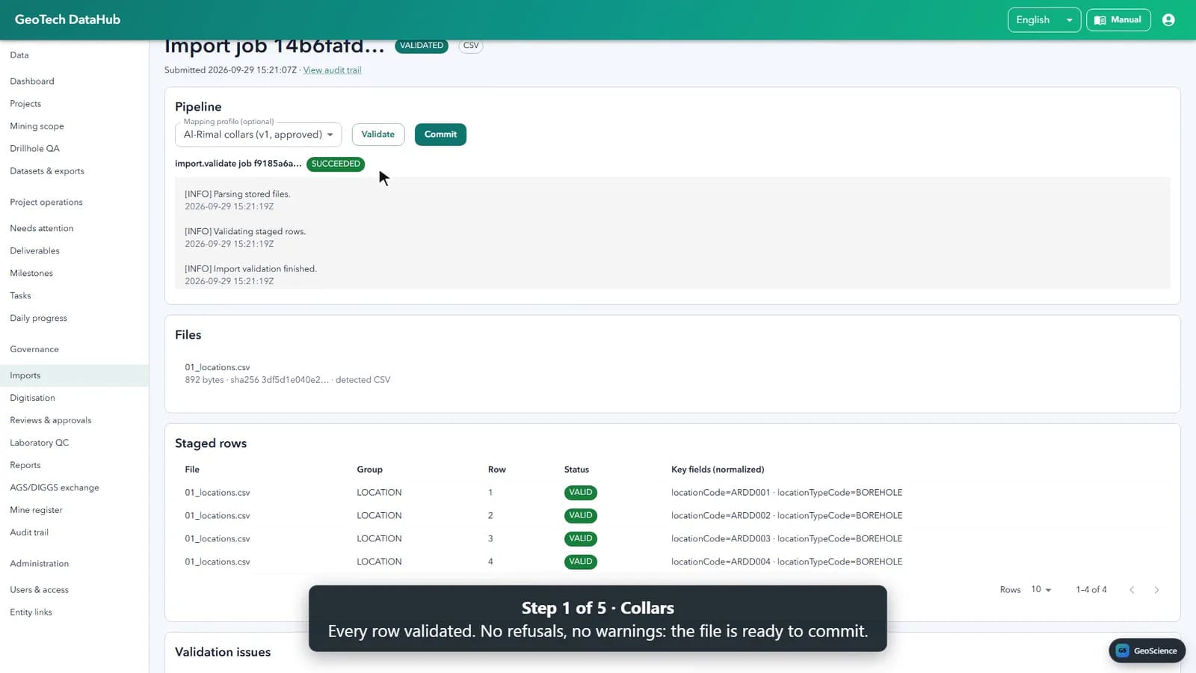
Task: Click the Commit button
Action: 440,135
